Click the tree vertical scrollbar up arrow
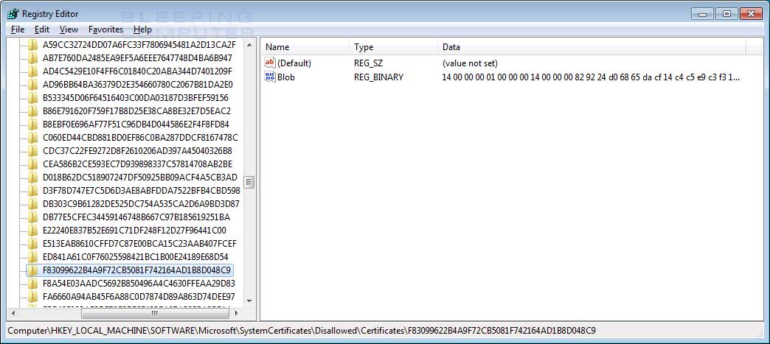The width and height of the screenshot is (770, 344). tap(249, 45)
